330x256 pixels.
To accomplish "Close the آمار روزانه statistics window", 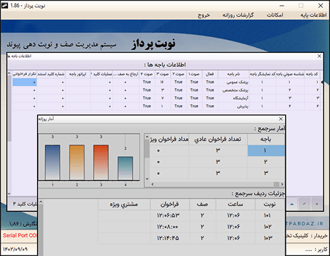I will pyautogui.click(x=280, y=119).
